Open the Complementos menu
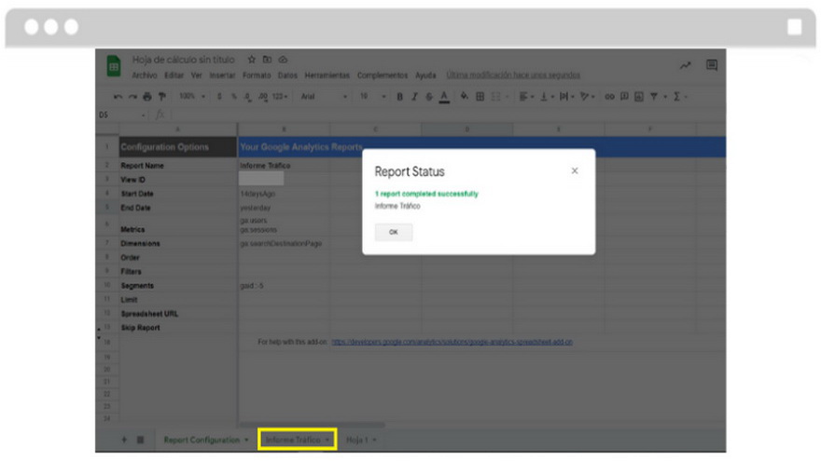The height and width of the screenshot is (461, 821). pos(383,75)
